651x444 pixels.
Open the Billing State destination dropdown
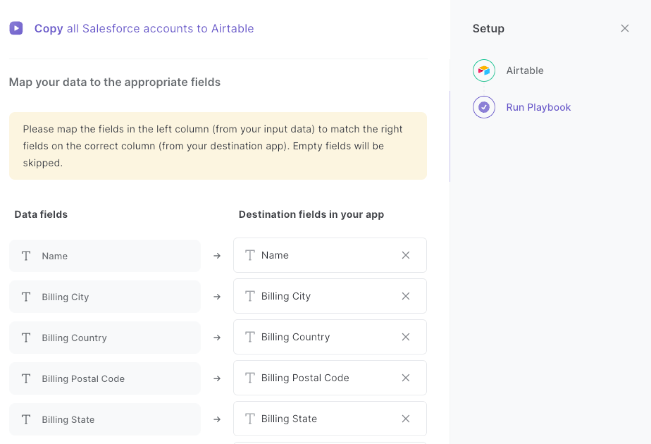pyautogui.click(x=330, y=419)
